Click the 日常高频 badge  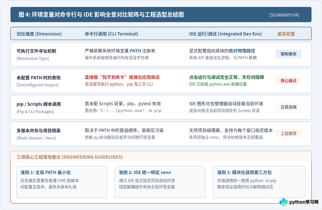pos(288,107)
